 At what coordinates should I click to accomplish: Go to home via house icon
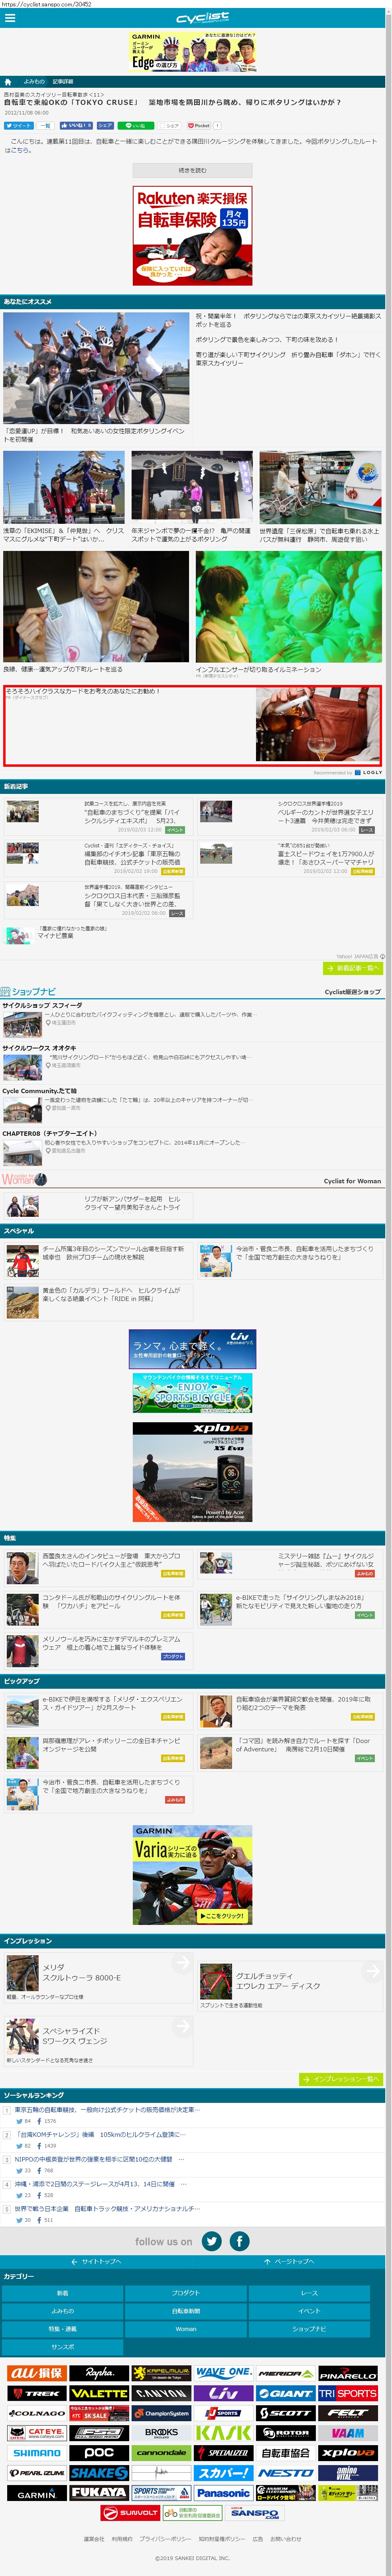[x=8, y=82]
